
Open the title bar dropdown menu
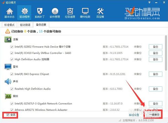click(149, 2)
